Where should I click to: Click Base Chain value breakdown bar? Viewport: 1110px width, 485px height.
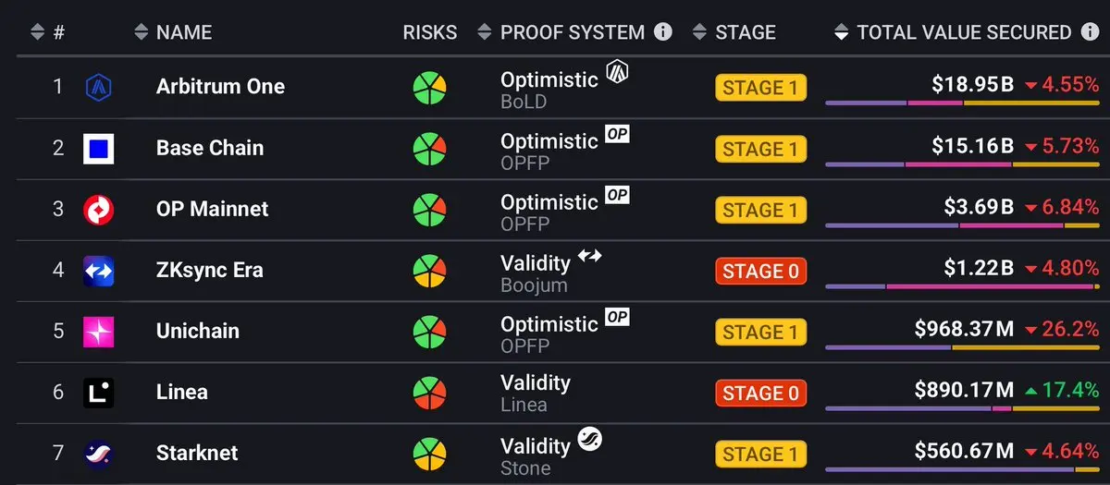click(962, 164)
